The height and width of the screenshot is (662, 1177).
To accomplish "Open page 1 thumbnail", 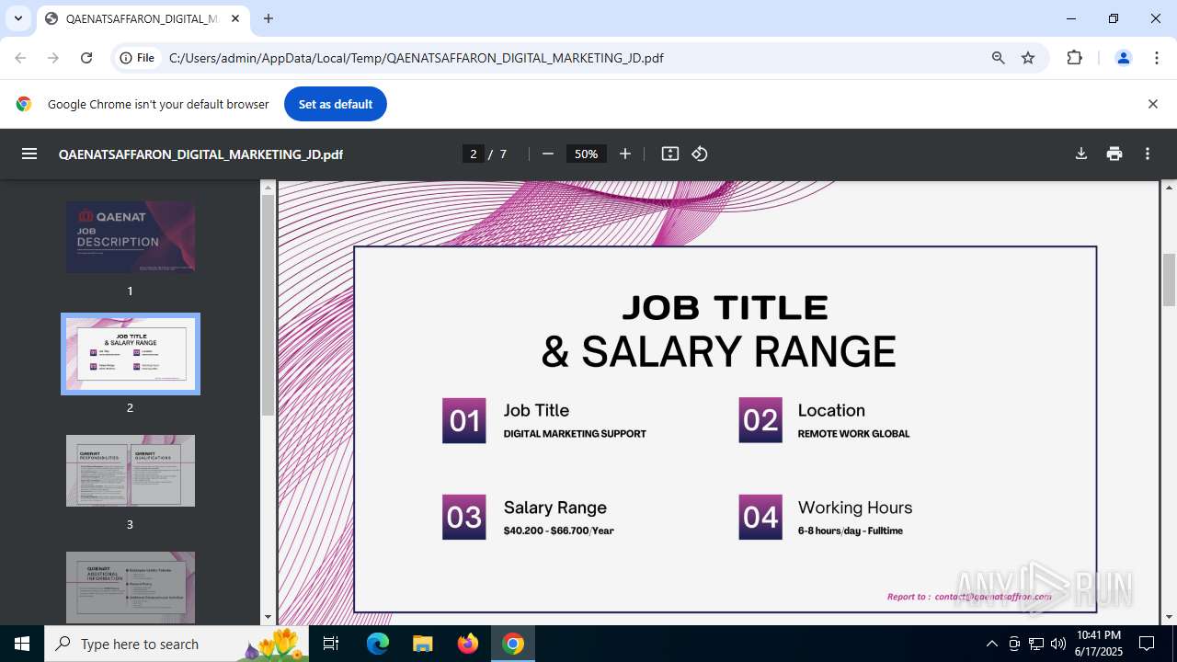I will click(131, 237).
